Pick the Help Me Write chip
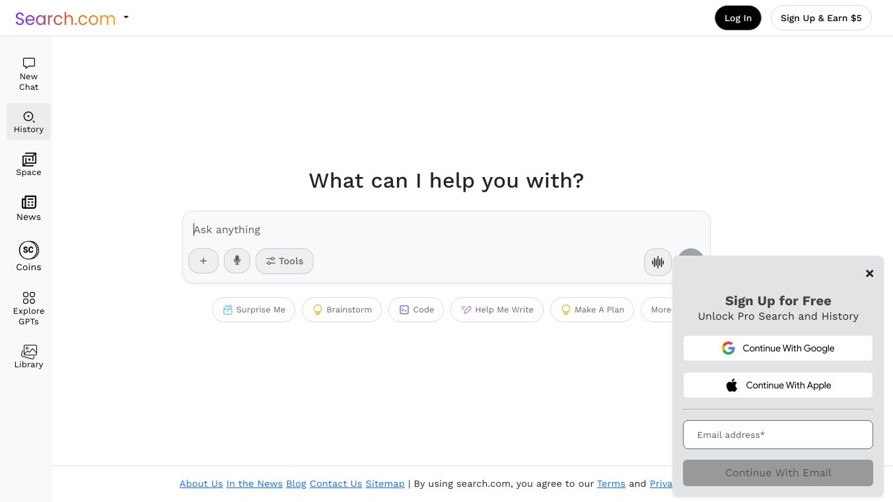Viewport: 893px width, 502px height. pyautogui.click(x=497, y=310)
